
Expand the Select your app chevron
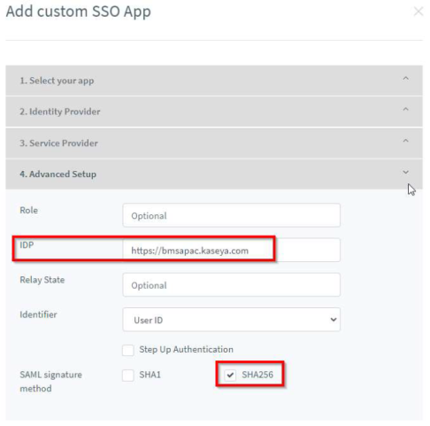click(406, 78)
